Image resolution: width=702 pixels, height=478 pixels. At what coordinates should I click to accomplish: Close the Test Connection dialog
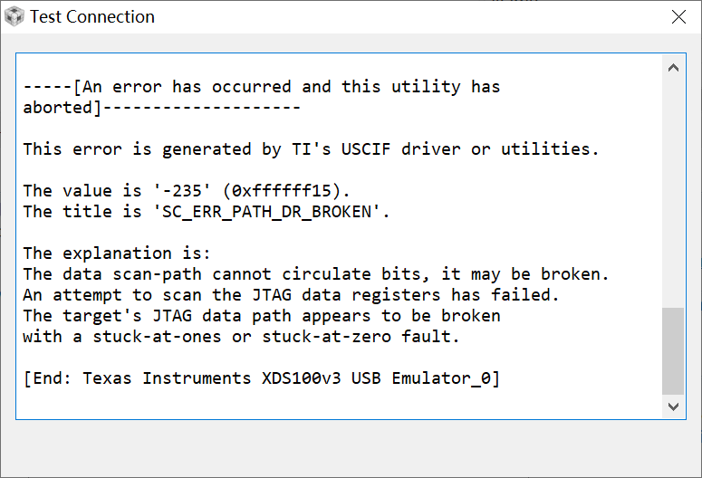click(678, 17)
